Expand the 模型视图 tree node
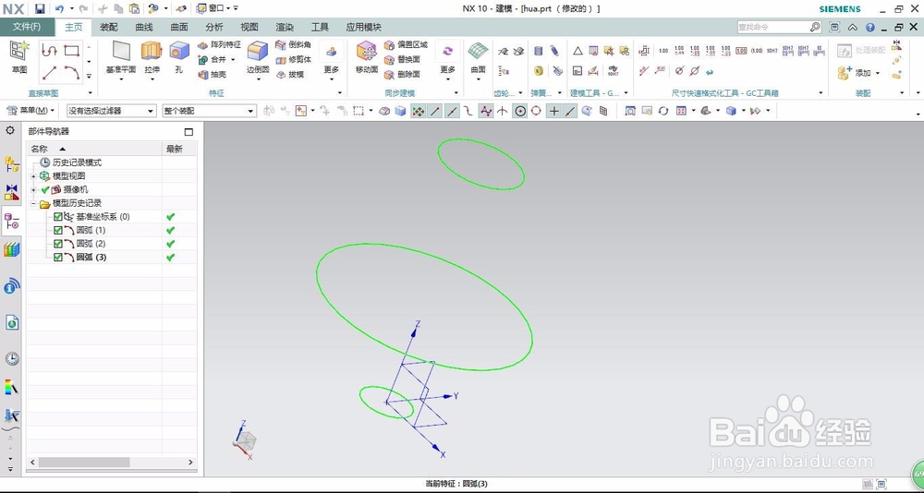 [33, 176]
